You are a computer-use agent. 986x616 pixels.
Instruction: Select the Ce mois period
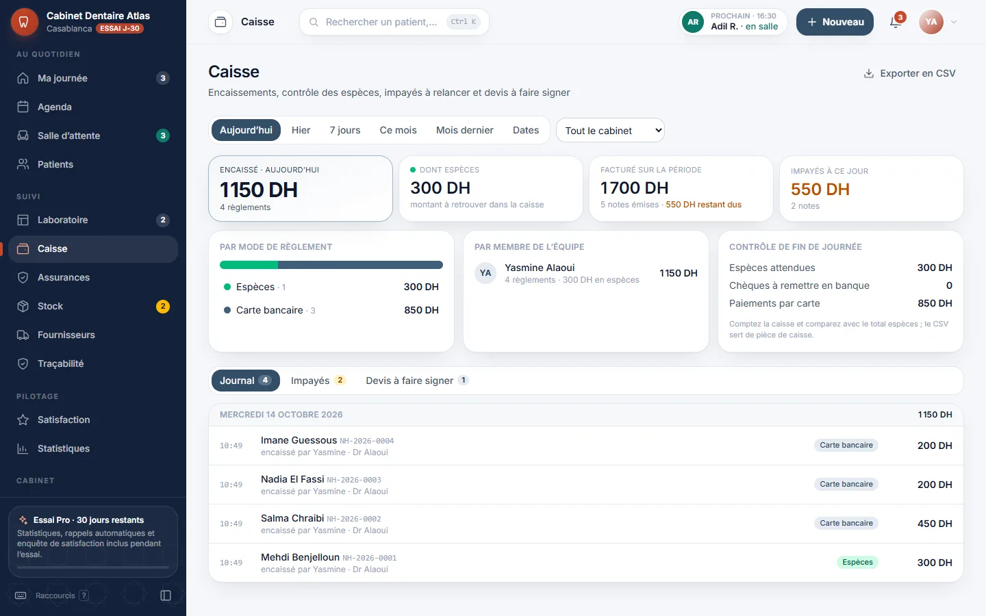(399, 130)
